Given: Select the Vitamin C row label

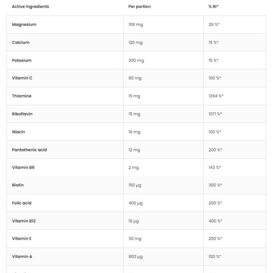Looking at the screenshot, I should pos(22,78).
